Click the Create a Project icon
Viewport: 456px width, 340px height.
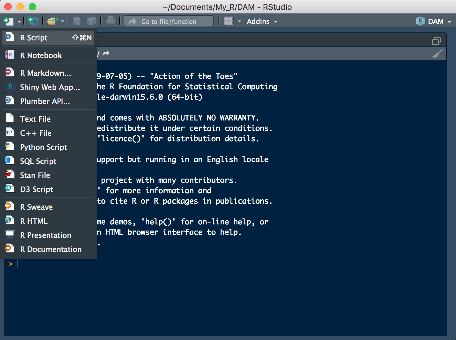(x=33, y=21)
